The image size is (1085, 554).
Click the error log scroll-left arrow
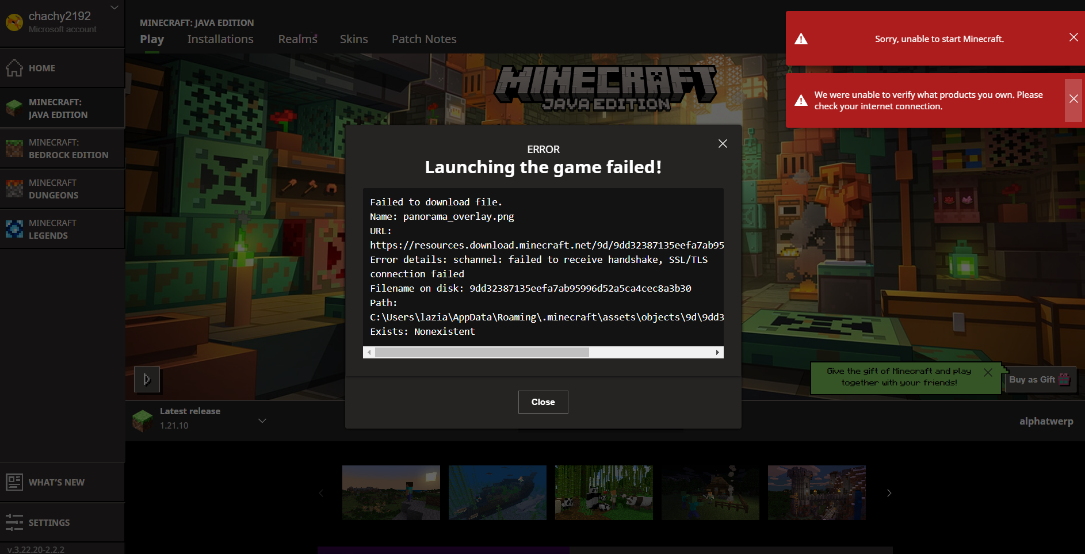coord(369,352)
